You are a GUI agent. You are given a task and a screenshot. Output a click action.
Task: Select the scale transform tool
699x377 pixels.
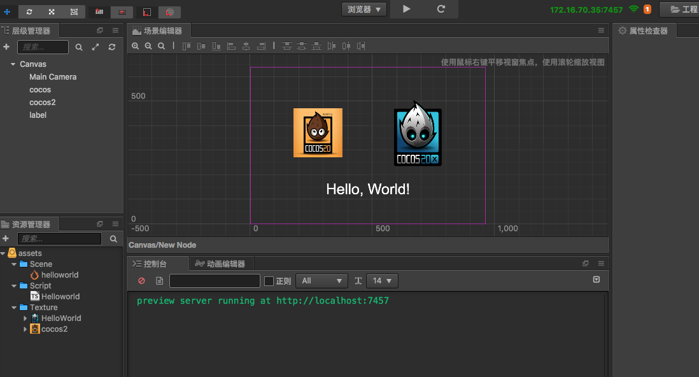pos(52,11)
